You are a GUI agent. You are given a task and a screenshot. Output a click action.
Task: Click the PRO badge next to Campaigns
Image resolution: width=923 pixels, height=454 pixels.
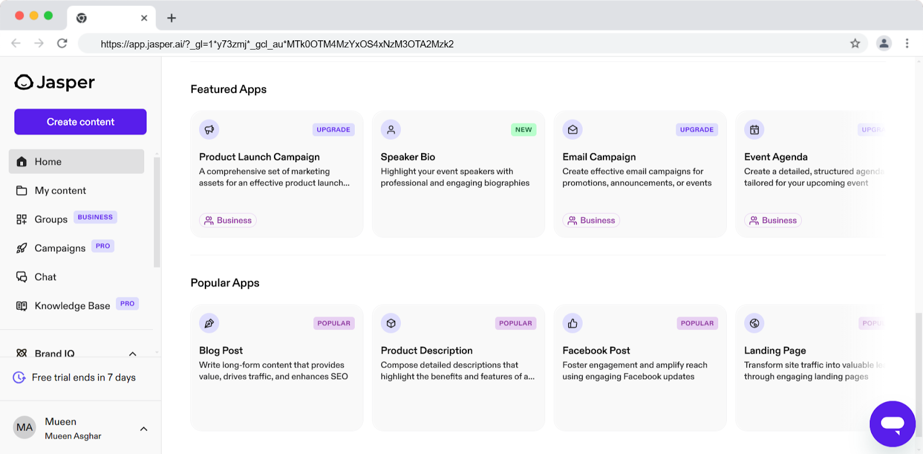103,246
